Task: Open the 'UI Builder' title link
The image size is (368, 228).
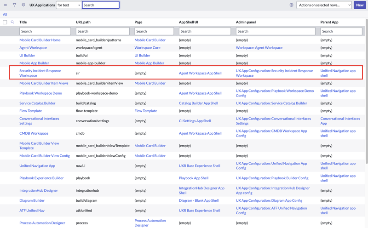Action: 27,55
